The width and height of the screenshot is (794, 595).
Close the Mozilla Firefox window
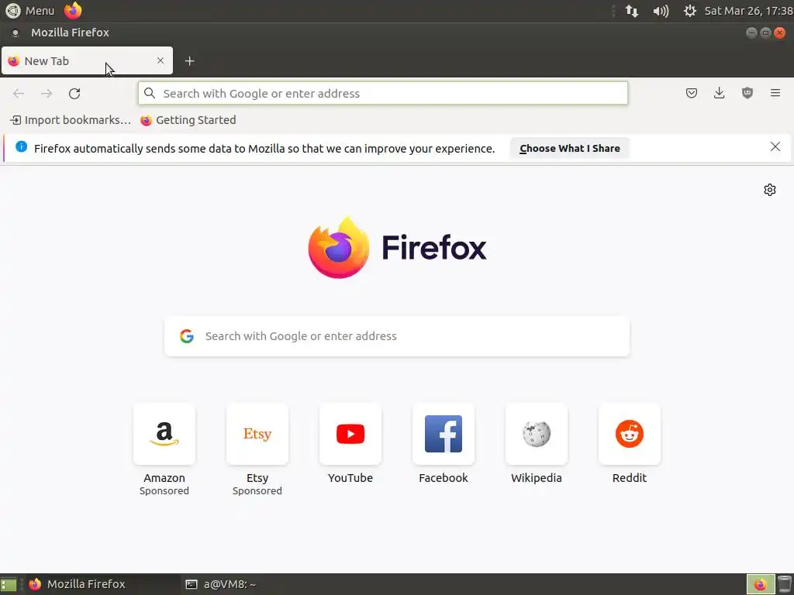[780, 33]
